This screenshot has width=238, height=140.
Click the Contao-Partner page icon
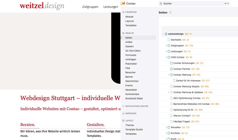171,69
